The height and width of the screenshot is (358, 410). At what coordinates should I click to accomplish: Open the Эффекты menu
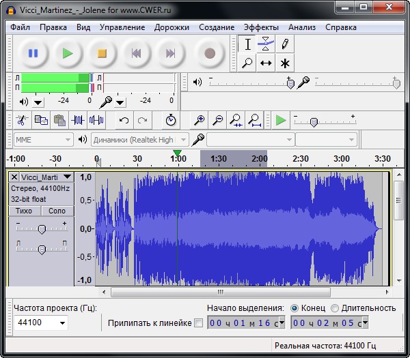(x=261, y=27)
